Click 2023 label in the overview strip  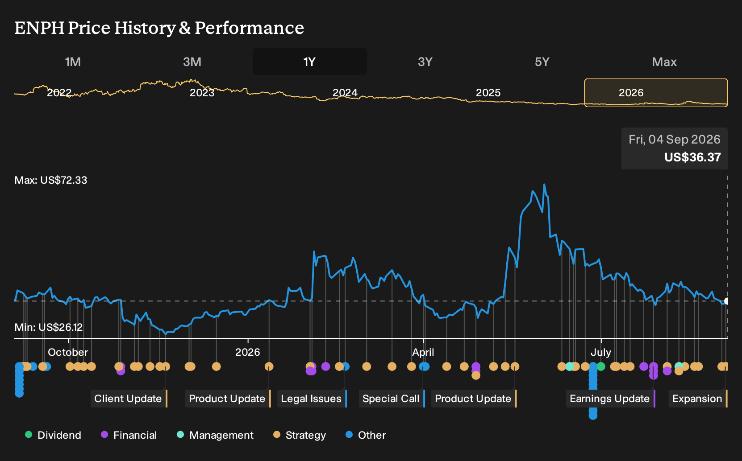pyautogui.click(x=202, y=93)
